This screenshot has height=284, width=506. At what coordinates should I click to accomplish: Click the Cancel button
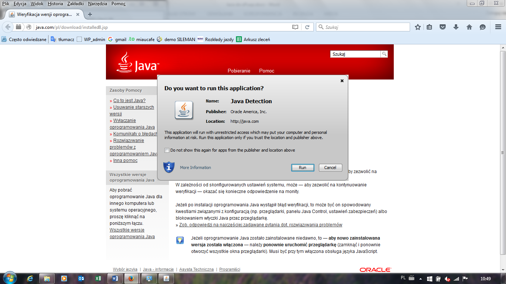point(330,168)
